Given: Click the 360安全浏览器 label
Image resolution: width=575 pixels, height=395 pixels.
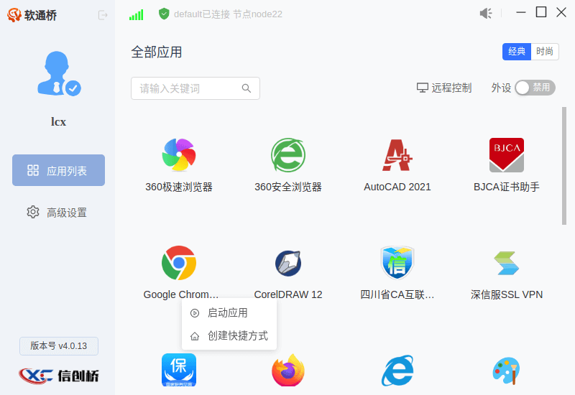Looking at the screenshot, I should [288, 187].
